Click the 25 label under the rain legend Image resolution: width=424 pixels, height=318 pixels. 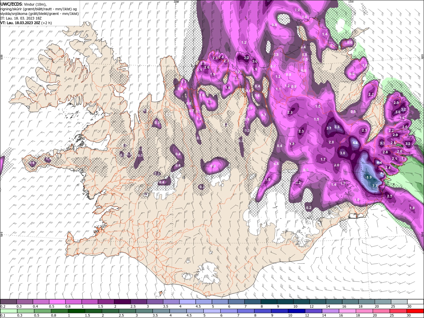point(392,316)
